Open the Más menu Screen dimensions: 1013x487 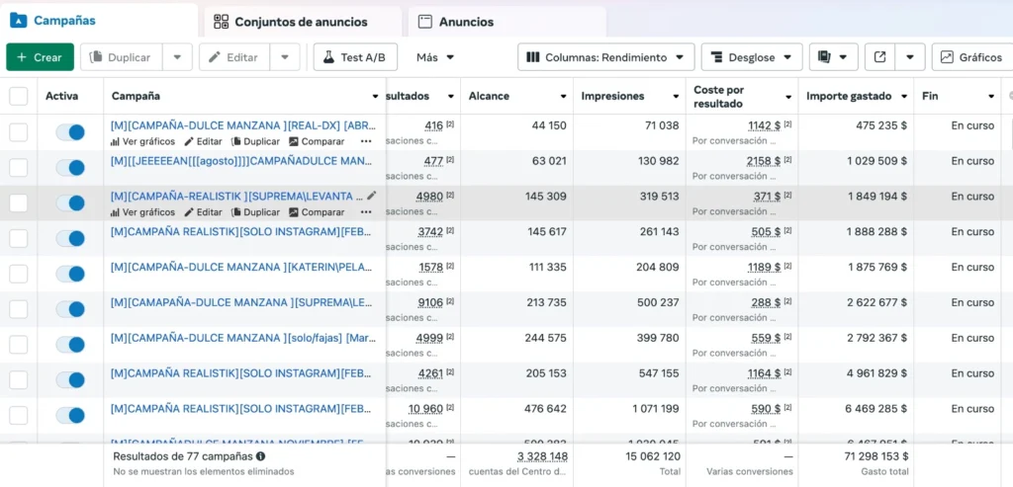(x=435, y=57)
